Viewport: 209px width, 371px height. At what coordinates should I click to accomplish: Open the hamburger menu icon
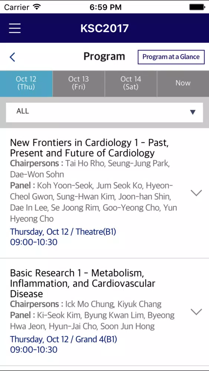(15, 29)
